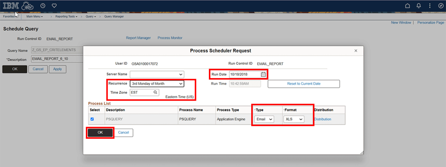
Task: Open the Run Date calendar picker
Action: pyautogui.click(x=263, y=74)
